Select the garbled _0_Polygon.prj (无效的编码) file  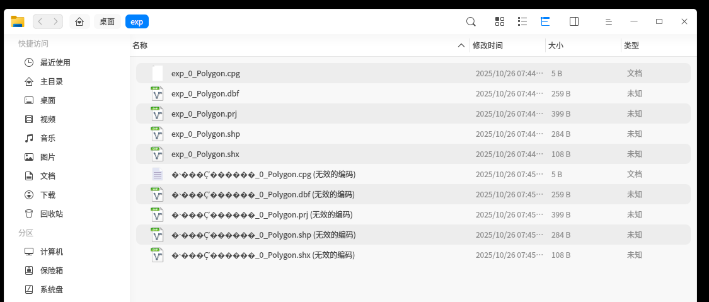pos(413,215)
